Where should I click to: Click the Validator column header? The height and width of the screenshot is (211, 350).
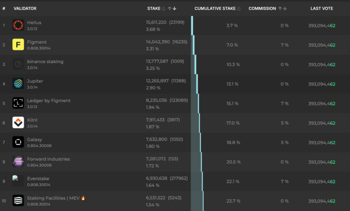[x=25, y=9]
